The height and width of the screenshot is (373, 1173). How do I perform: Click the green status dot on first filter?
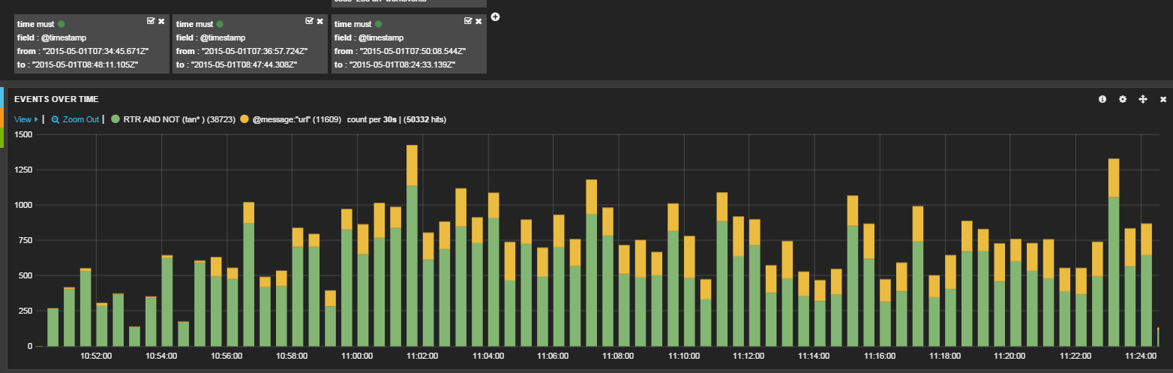[61, 24]
